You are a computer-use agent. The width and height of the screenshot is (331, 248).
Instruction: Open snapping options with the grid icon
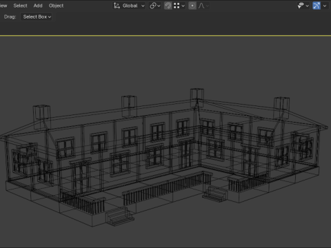pyautogui.click(x=179, y=6)
